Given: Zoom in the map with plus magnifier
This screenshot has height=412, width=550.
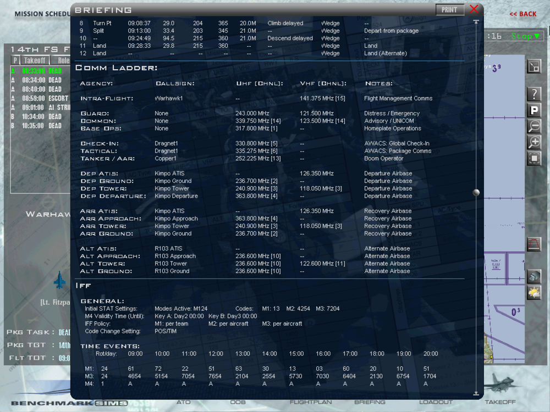Looking at the screenshot, I should [534, 143].
